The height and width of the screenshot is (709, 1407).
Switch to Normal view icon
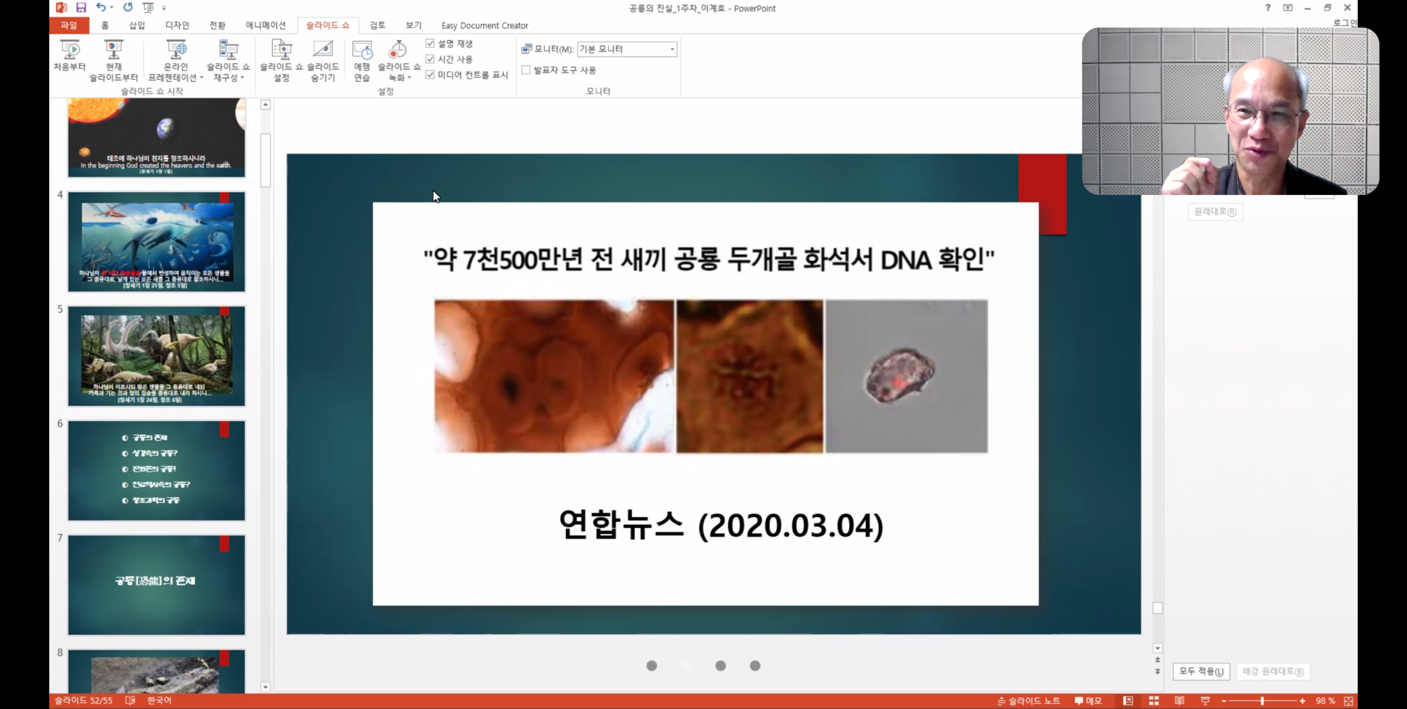[1128, 701]
